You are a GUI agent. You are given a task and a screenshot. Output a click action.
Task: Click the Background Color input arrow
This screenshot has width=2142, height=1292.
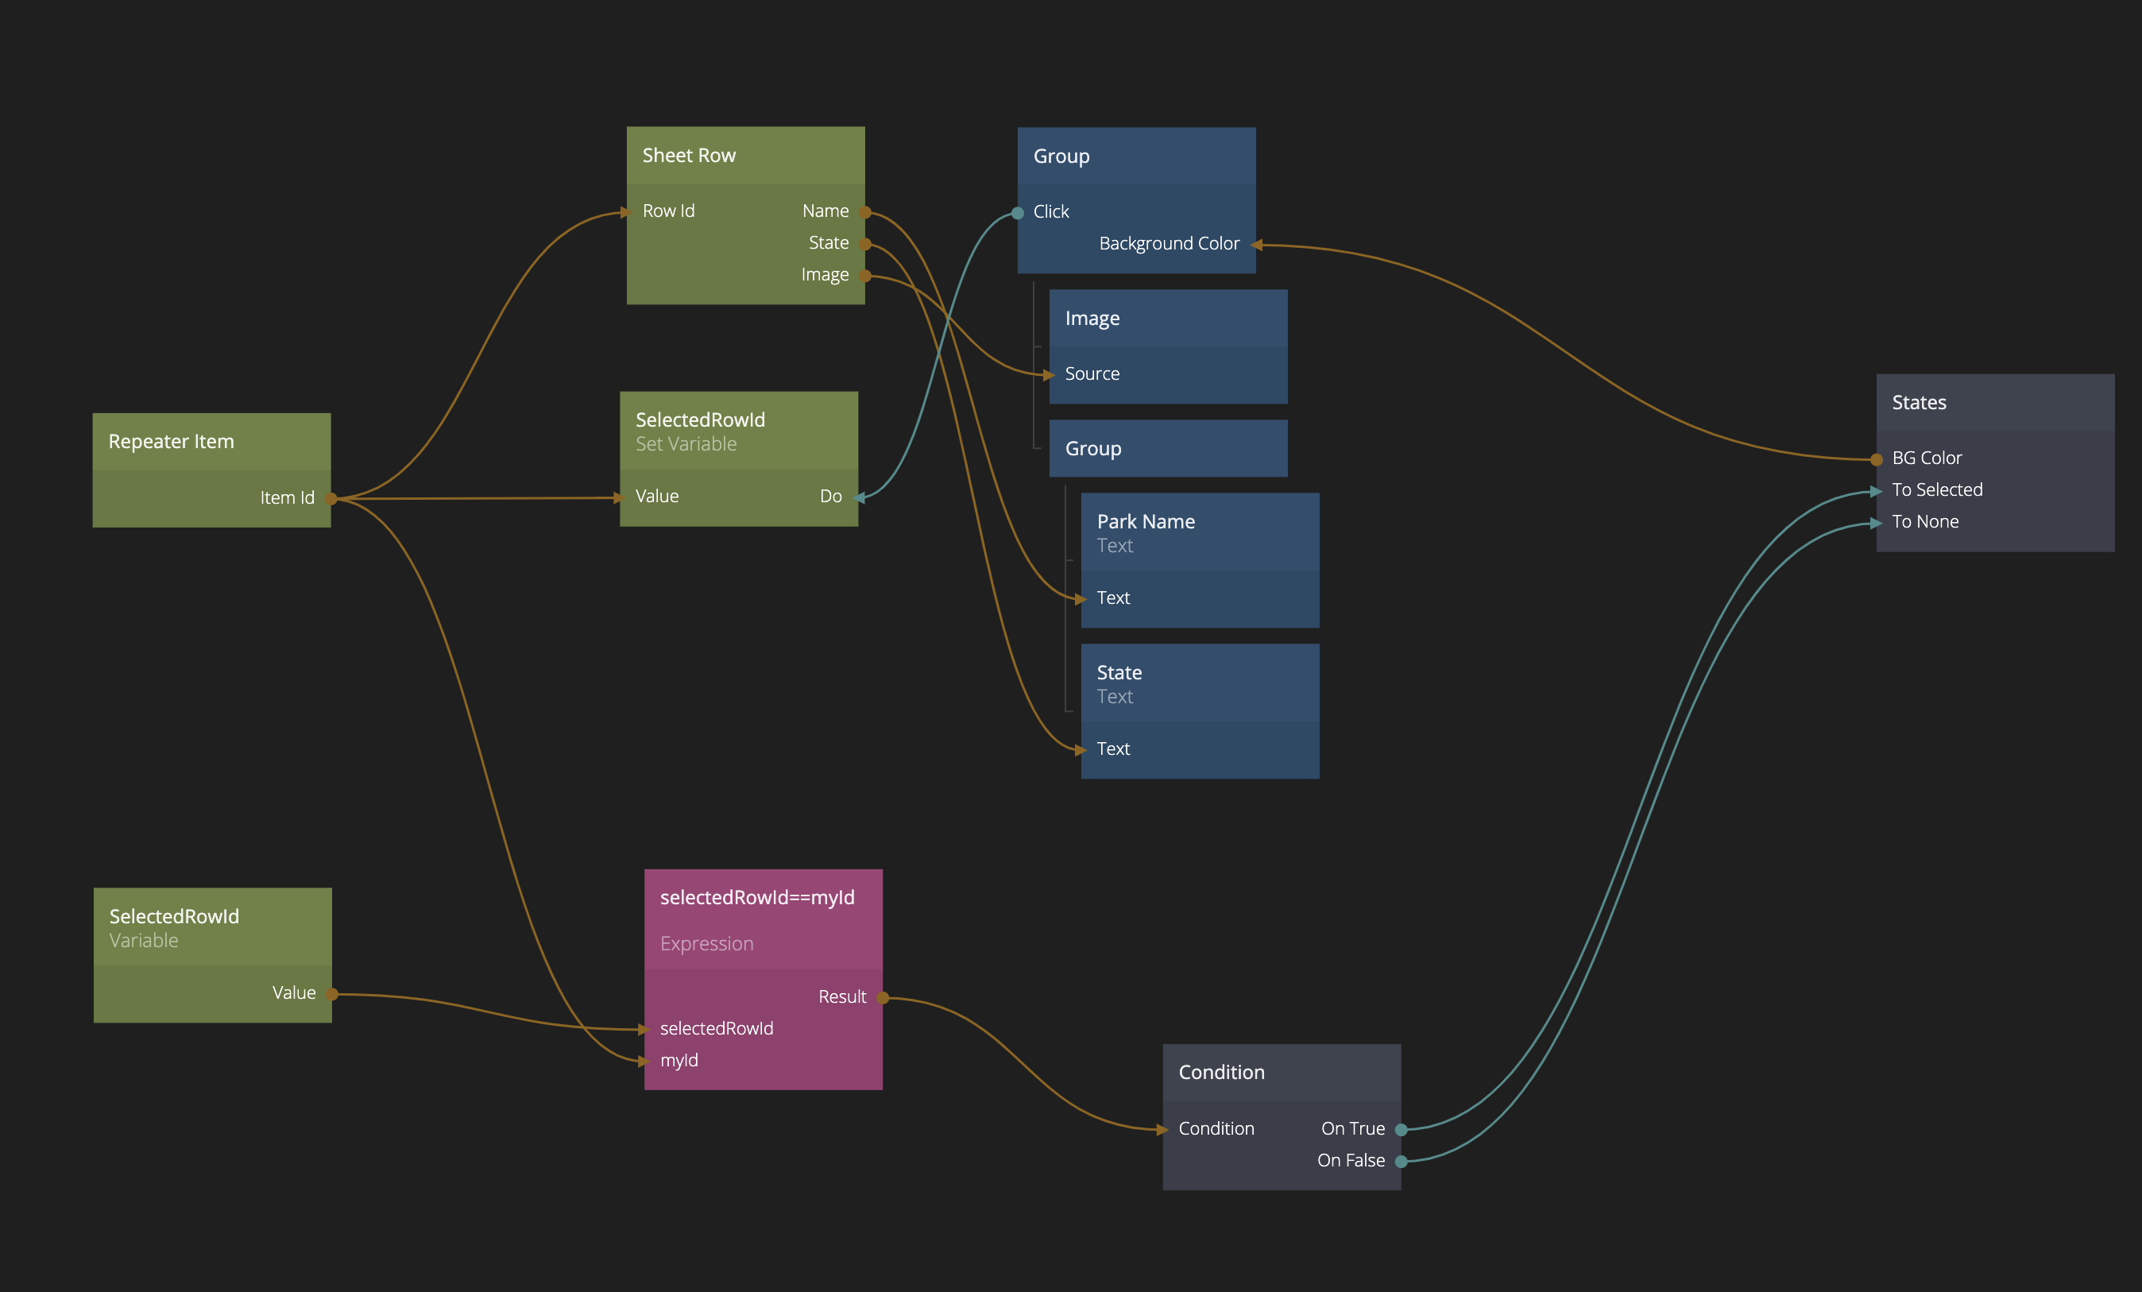pos(1256,244)
